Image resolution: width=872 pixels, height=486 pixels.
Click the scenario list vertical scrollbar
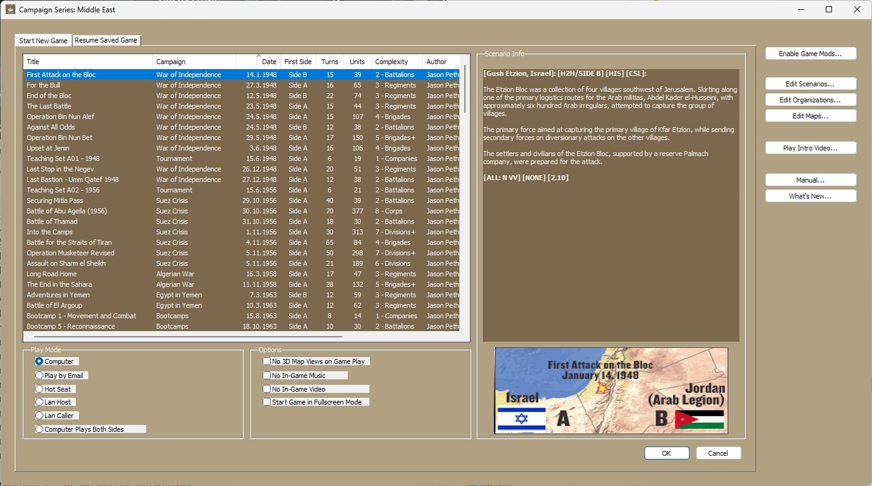point(466,89)
